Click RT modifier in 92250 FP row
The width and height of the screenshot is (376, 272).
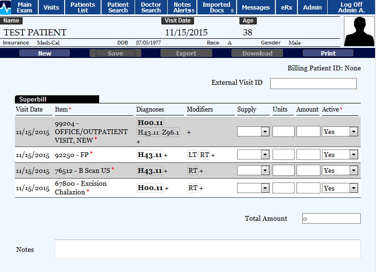pos(205,155)
